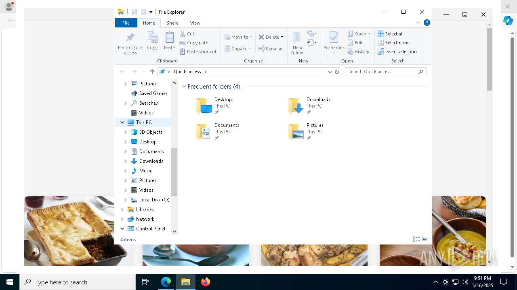The image size is (517, 290).
Task: Click Invert selection
Action: pos(397,52)
